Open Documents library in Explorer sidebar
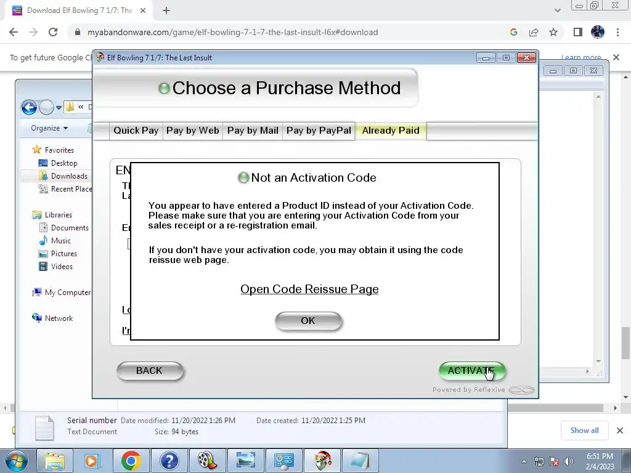 [x=70, y=228]
